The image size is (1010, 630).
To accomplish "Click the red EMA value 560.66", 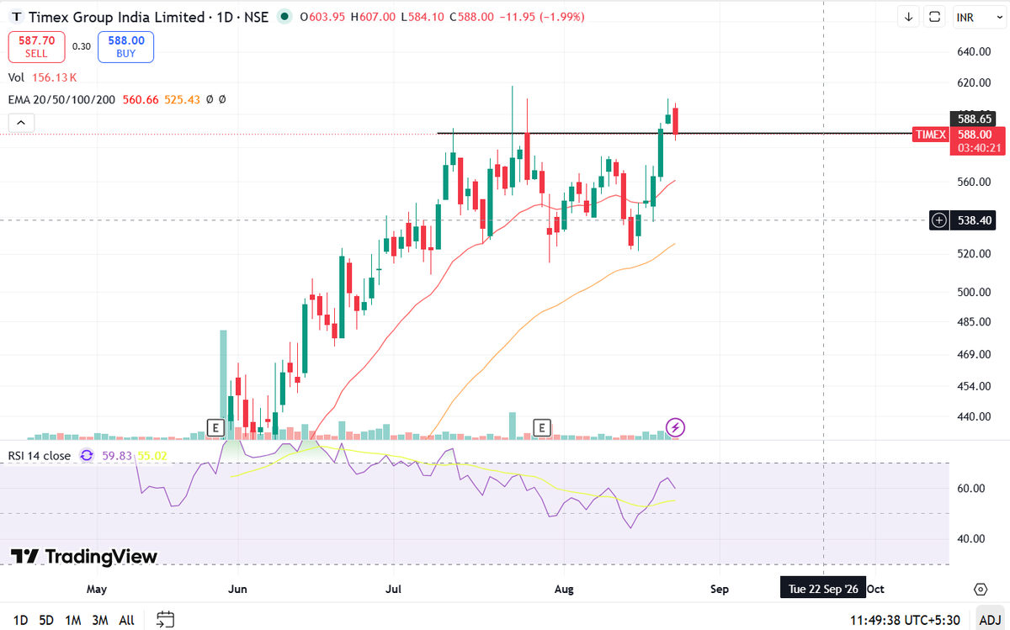I will tap(140, 99).
